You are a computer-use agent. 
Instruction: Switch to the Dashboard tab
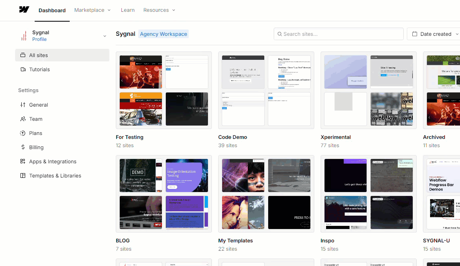pyautogui.click(x=52, y=10)
